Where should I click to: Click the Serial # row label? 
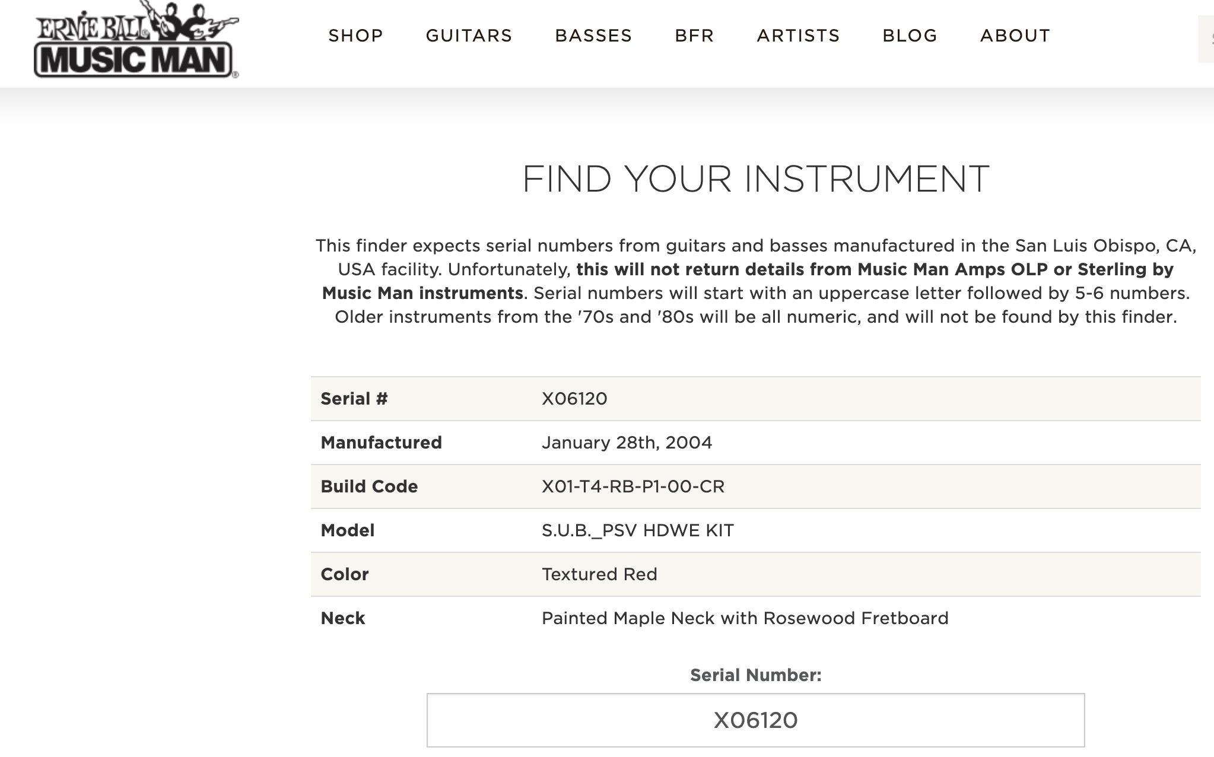point(354,399)
